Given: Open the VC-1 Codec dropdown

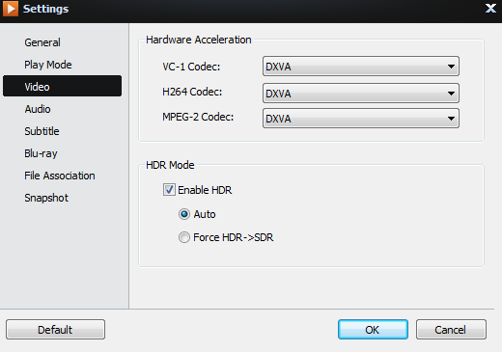Looking at the screenshot, I should tap(361, 67).
